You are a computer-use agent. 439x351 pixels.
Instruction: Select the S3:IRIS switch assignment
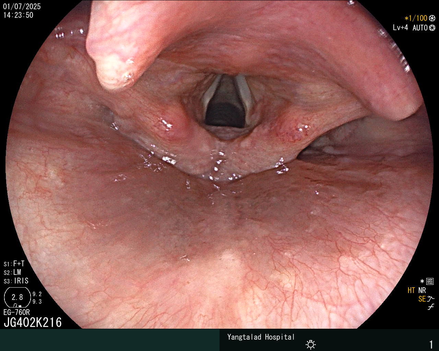tap(16, 281)
